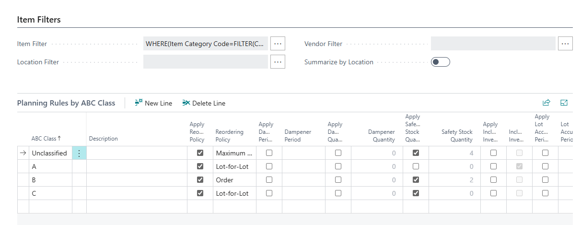Check Apply Lot Accumulation Period for class A row
This screenshot has height=225, width=581.
pos(545,166)
